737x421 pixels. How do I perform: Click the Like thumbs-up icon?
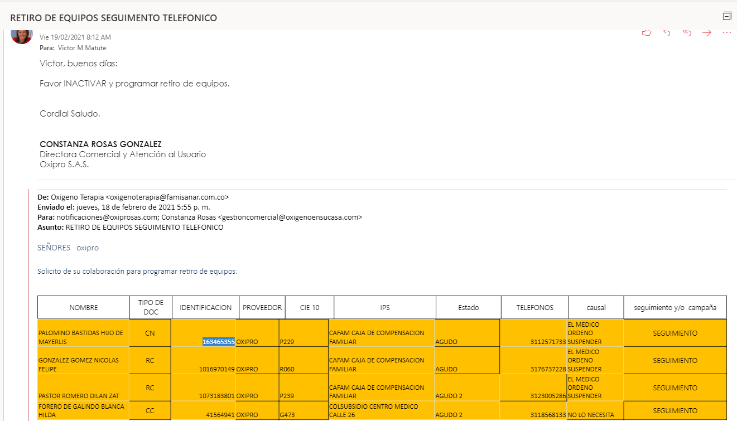click(x=647, y=33)
